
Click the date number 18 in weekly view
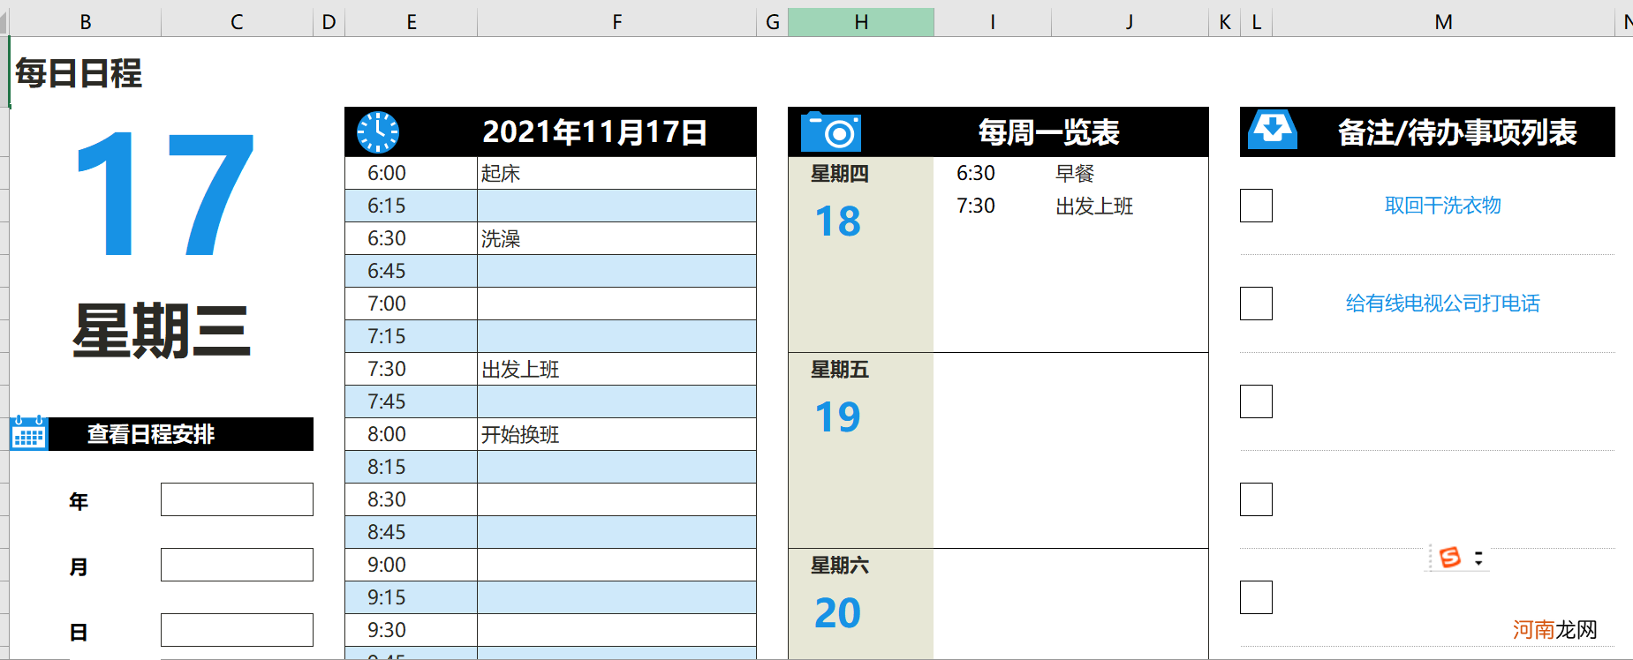pyautogui.click(x=837, y=221)
